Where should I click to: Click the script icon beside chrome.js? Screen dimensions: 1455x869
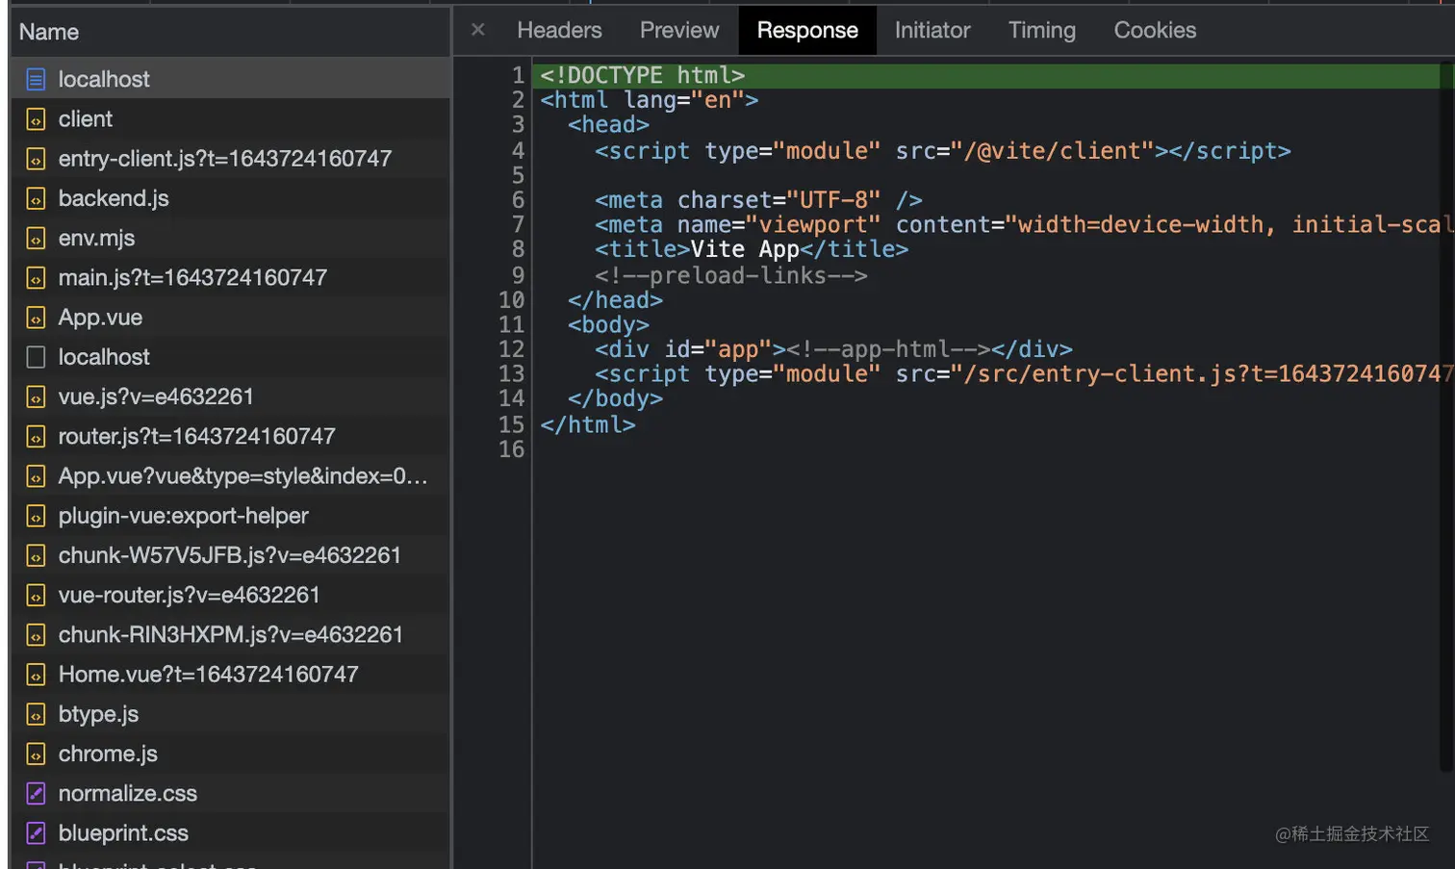click(x=36, y=754)
